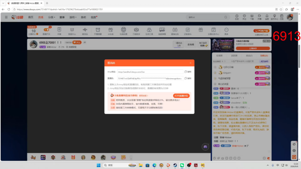301x169 pixels.
Task: Open the 历史 history clock icon
Action: pyautogui.click(x=237, y=17)
